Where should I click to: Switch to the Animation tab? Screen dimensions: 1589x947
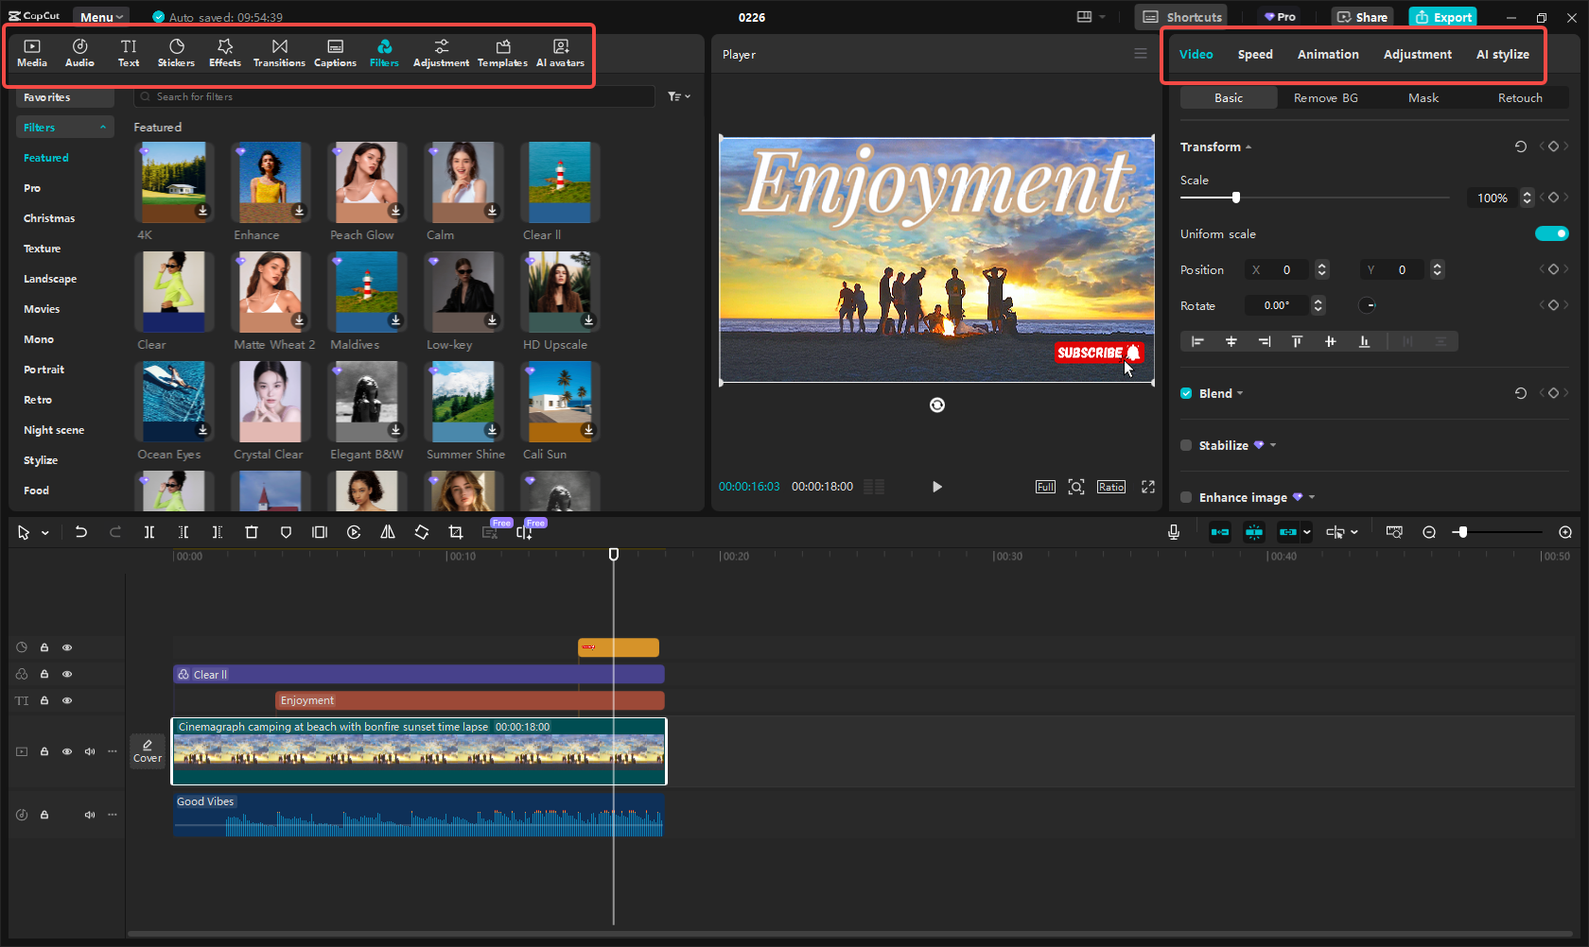pos(1327,54)
